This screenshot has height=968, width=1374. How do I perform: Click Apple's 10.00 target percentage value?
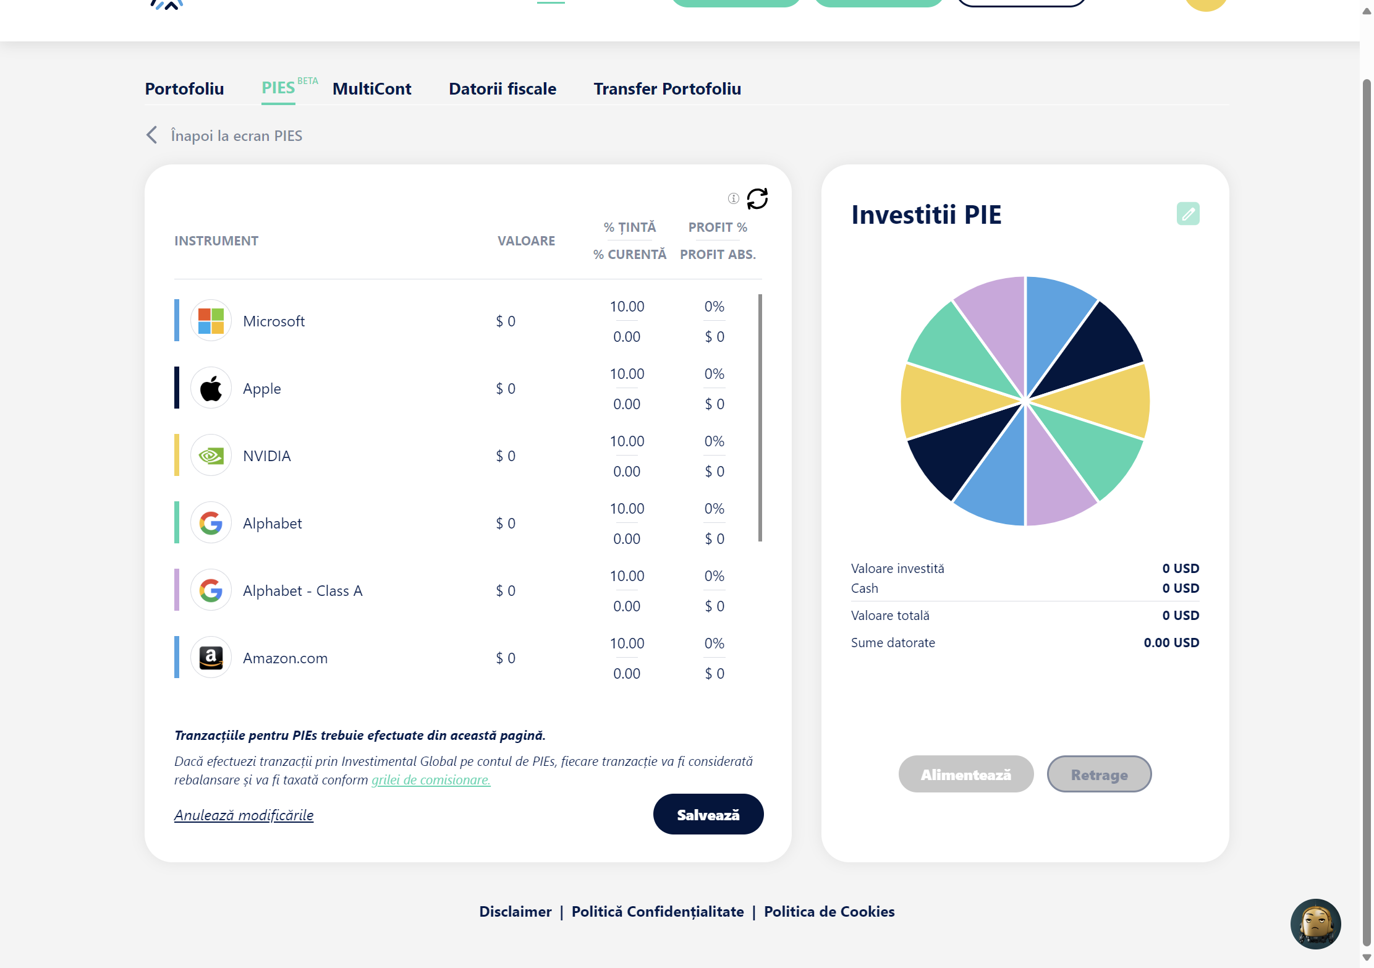click(x=627, y=374)
